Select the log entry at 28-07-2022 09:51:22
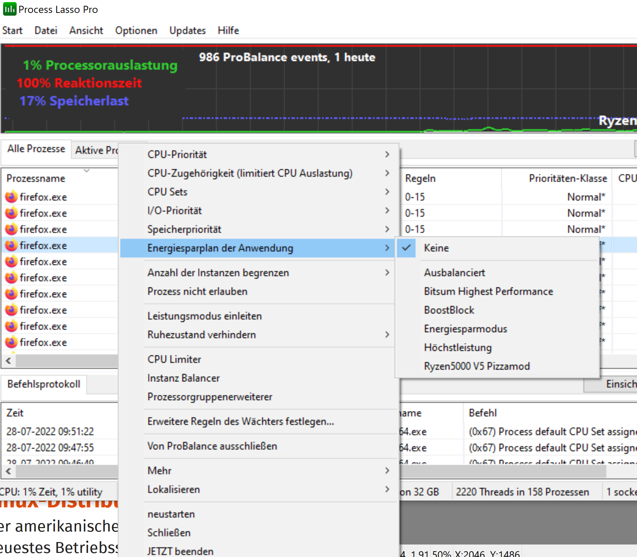 coord(50,431)
